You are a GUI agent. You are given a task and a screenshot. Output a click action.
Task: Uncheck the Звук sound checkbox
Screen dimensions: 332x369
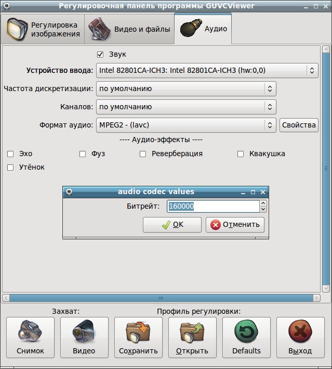point(100,55)
